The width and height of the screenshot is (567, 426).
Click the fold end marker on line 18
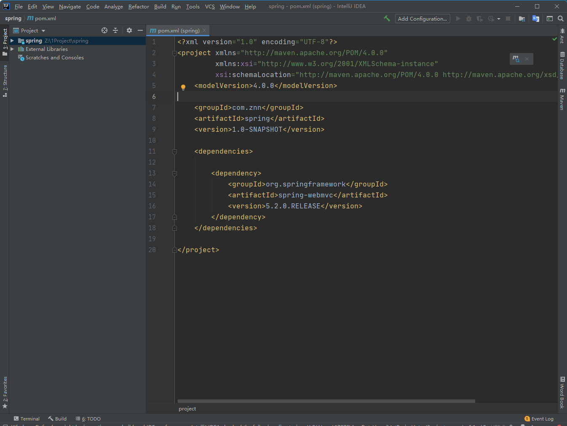174,228
